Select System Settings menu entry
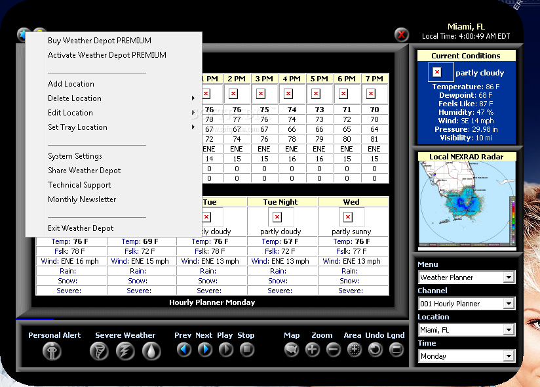Screen dimensions: 540x387 click(x=75, y=156)
